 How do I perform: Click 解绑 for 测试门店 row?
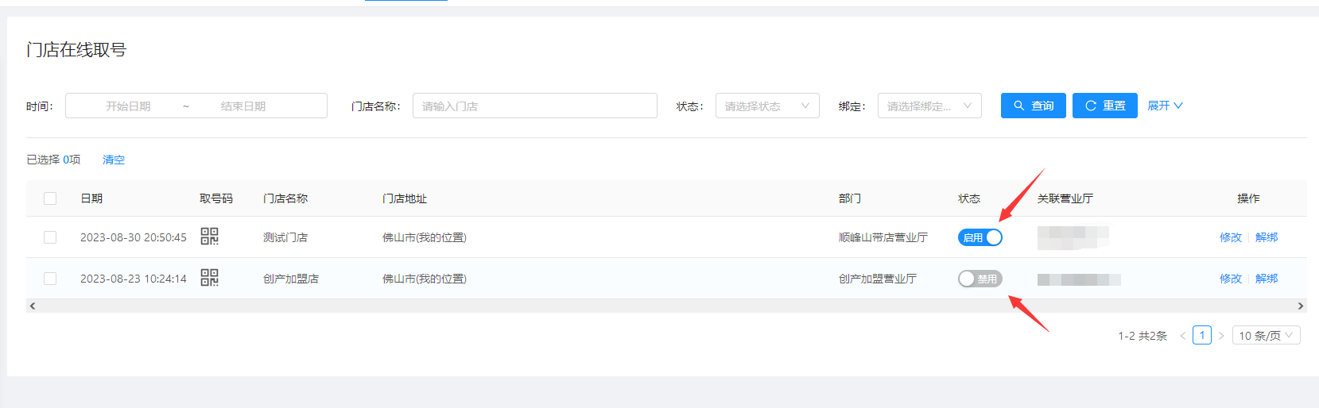click(x=1267, y=237)
